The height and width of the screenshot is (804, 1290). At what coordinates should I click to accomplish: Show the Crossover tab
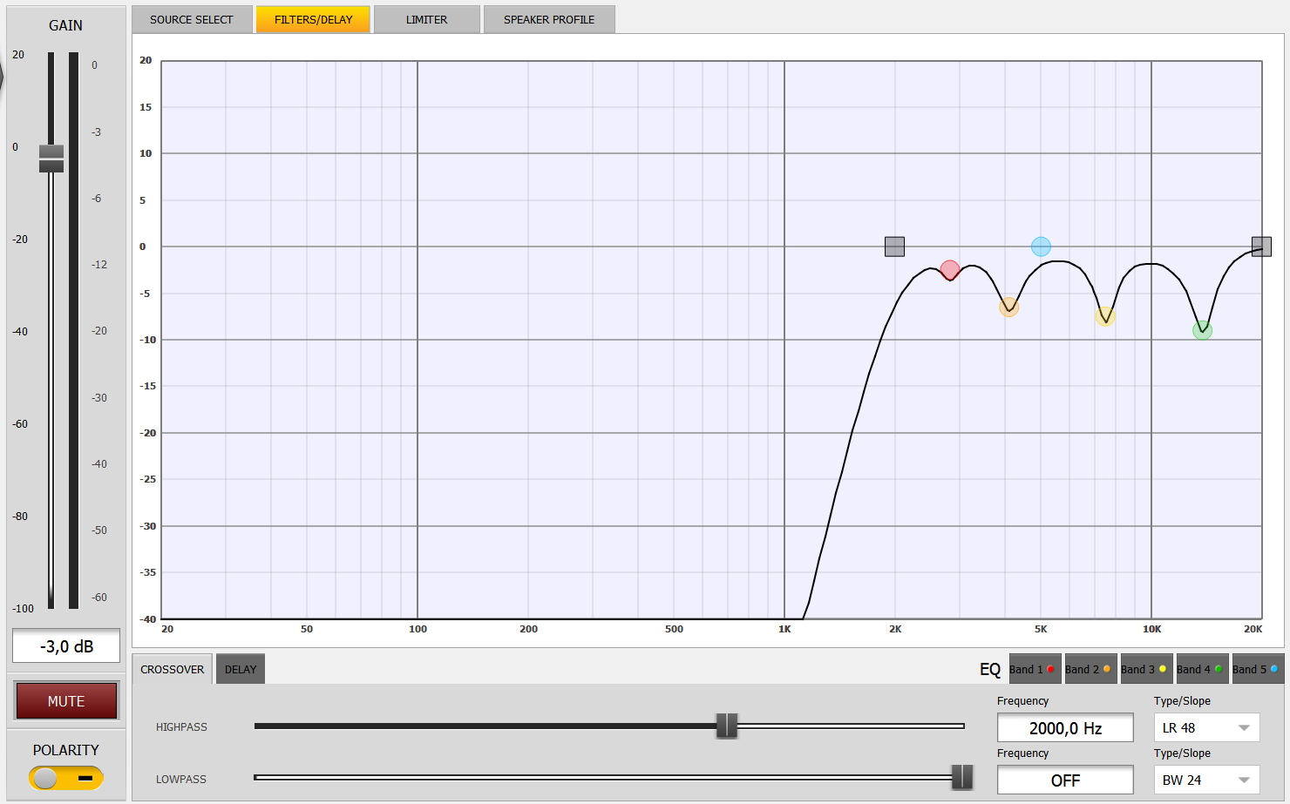[x=173, y=669]
